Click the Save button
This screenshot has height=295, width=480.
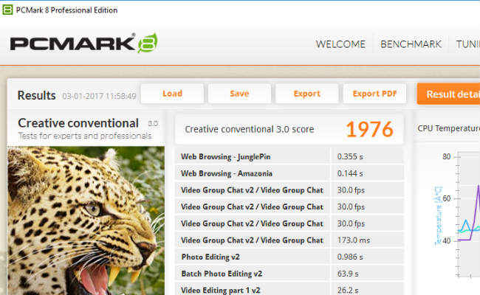[239, 94]
